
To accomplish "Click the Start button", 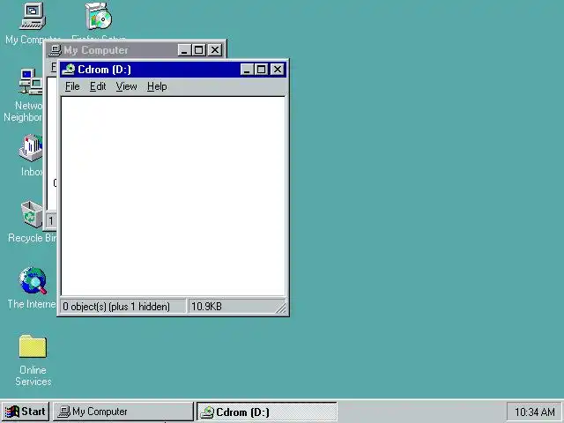I will coord(26,412).
